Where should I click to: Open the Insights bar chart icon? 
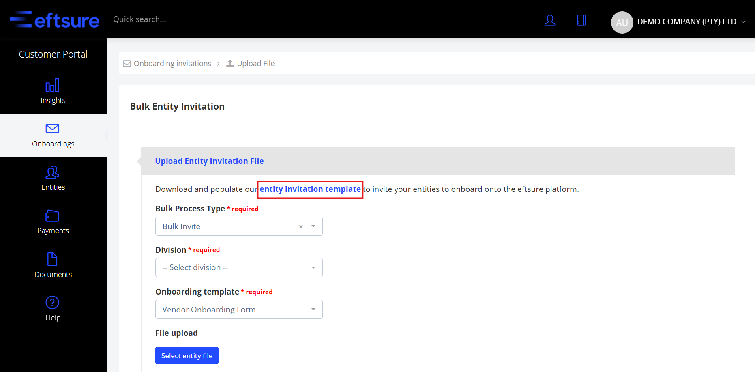52,85
